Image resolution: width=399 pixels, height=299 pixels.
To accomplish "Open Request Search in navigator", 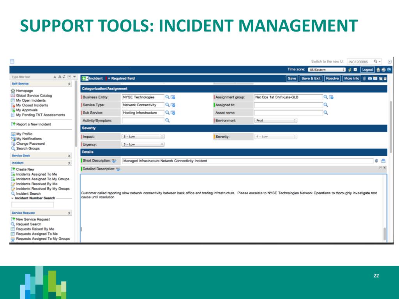I will click(x=28, y=224).
